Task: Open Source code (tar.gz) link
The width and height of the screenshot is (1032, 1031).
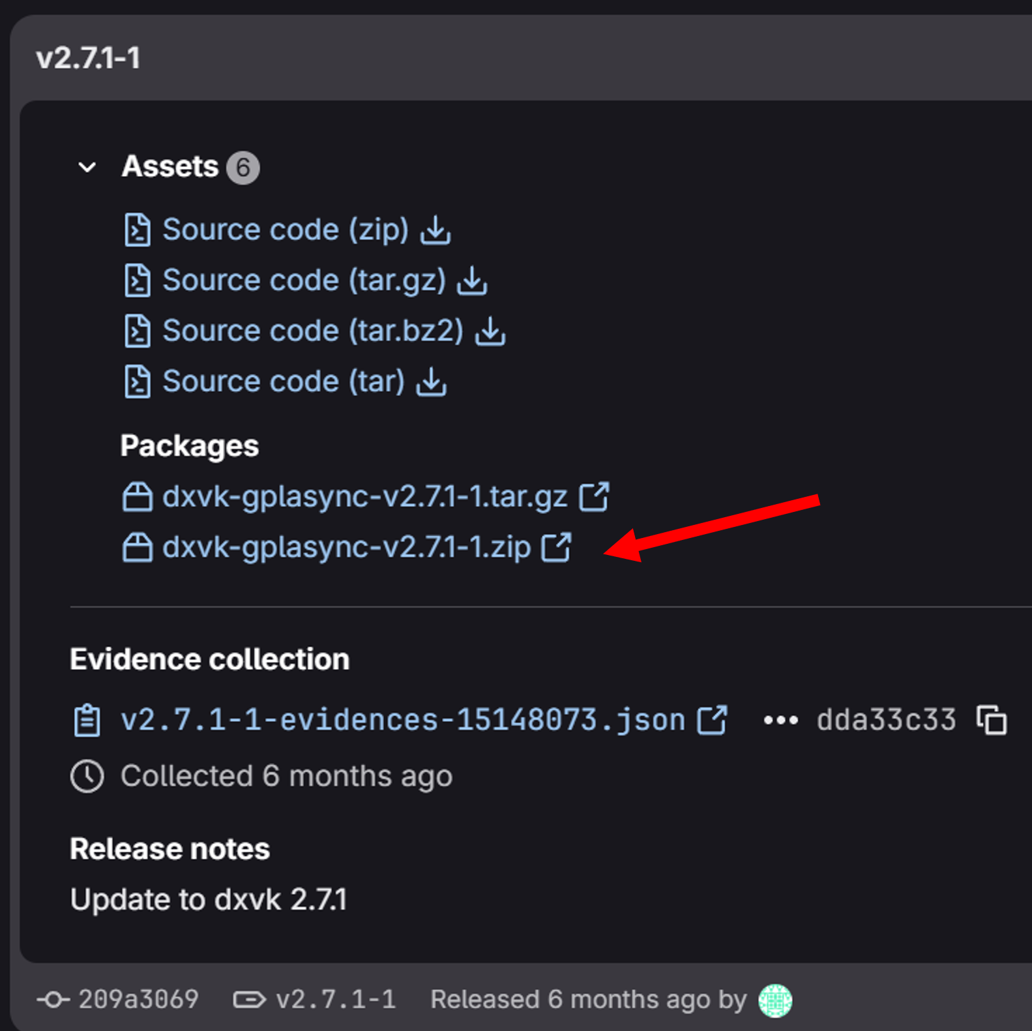Action: (x=304, y=280)
